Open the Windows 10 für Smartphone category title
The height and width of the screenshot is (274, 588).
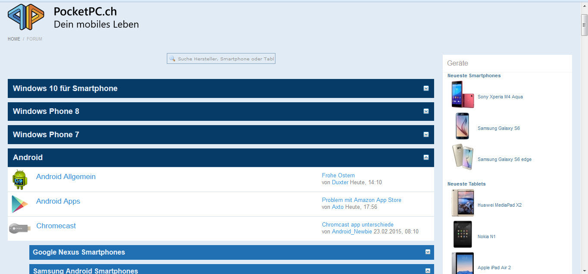(x=65, y=88)
